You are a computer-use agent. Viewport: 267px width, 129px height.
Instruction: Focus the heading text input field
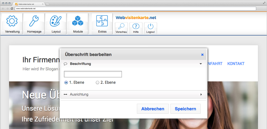click(x=93, y=74)
